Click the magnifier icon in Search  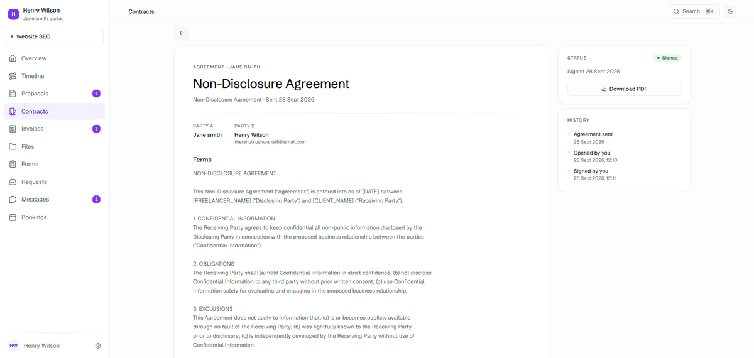click(676, 11)
